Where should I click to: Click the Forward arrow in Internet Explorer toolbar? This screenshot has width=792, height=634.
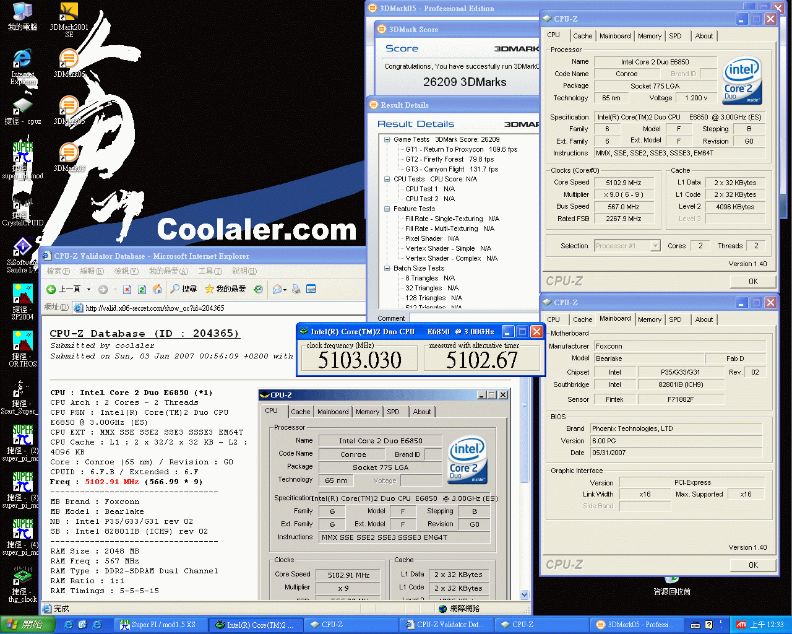[x=103, y=289]
